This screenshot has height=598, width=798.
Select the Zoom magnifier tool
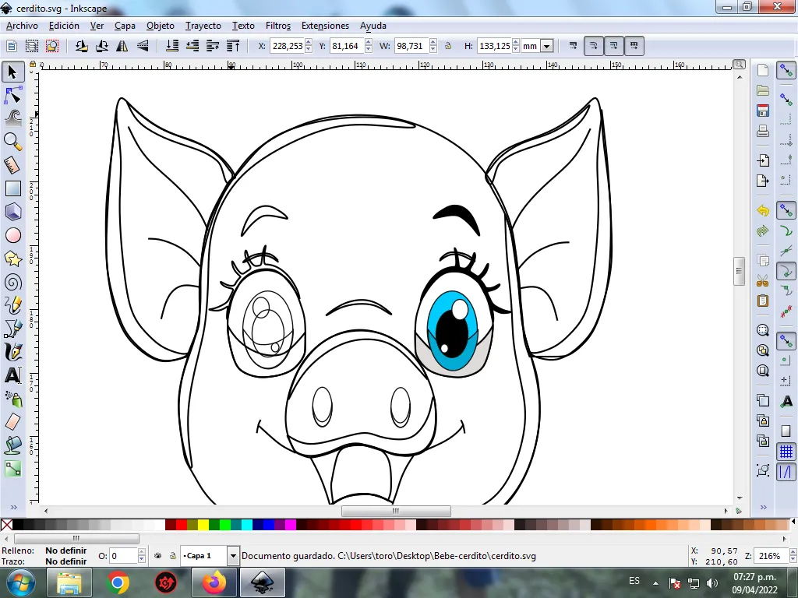point(12,142)
